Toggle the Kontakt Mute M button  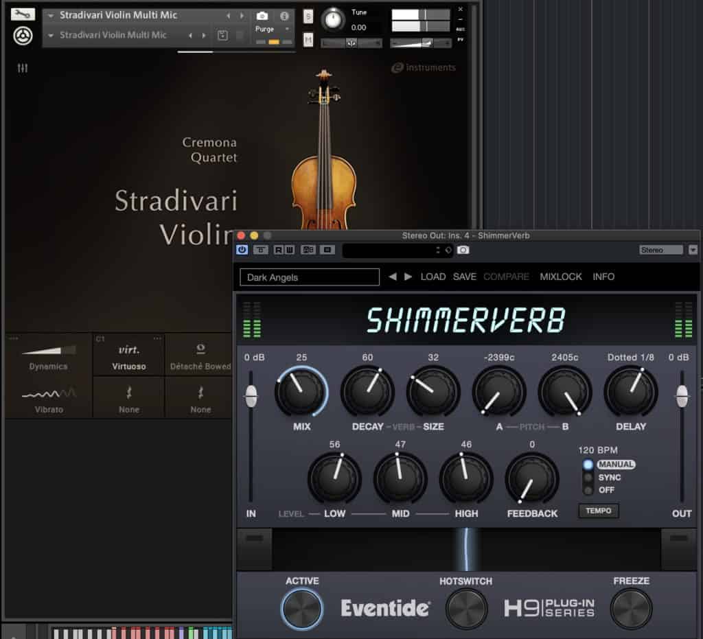pos(308,40)
